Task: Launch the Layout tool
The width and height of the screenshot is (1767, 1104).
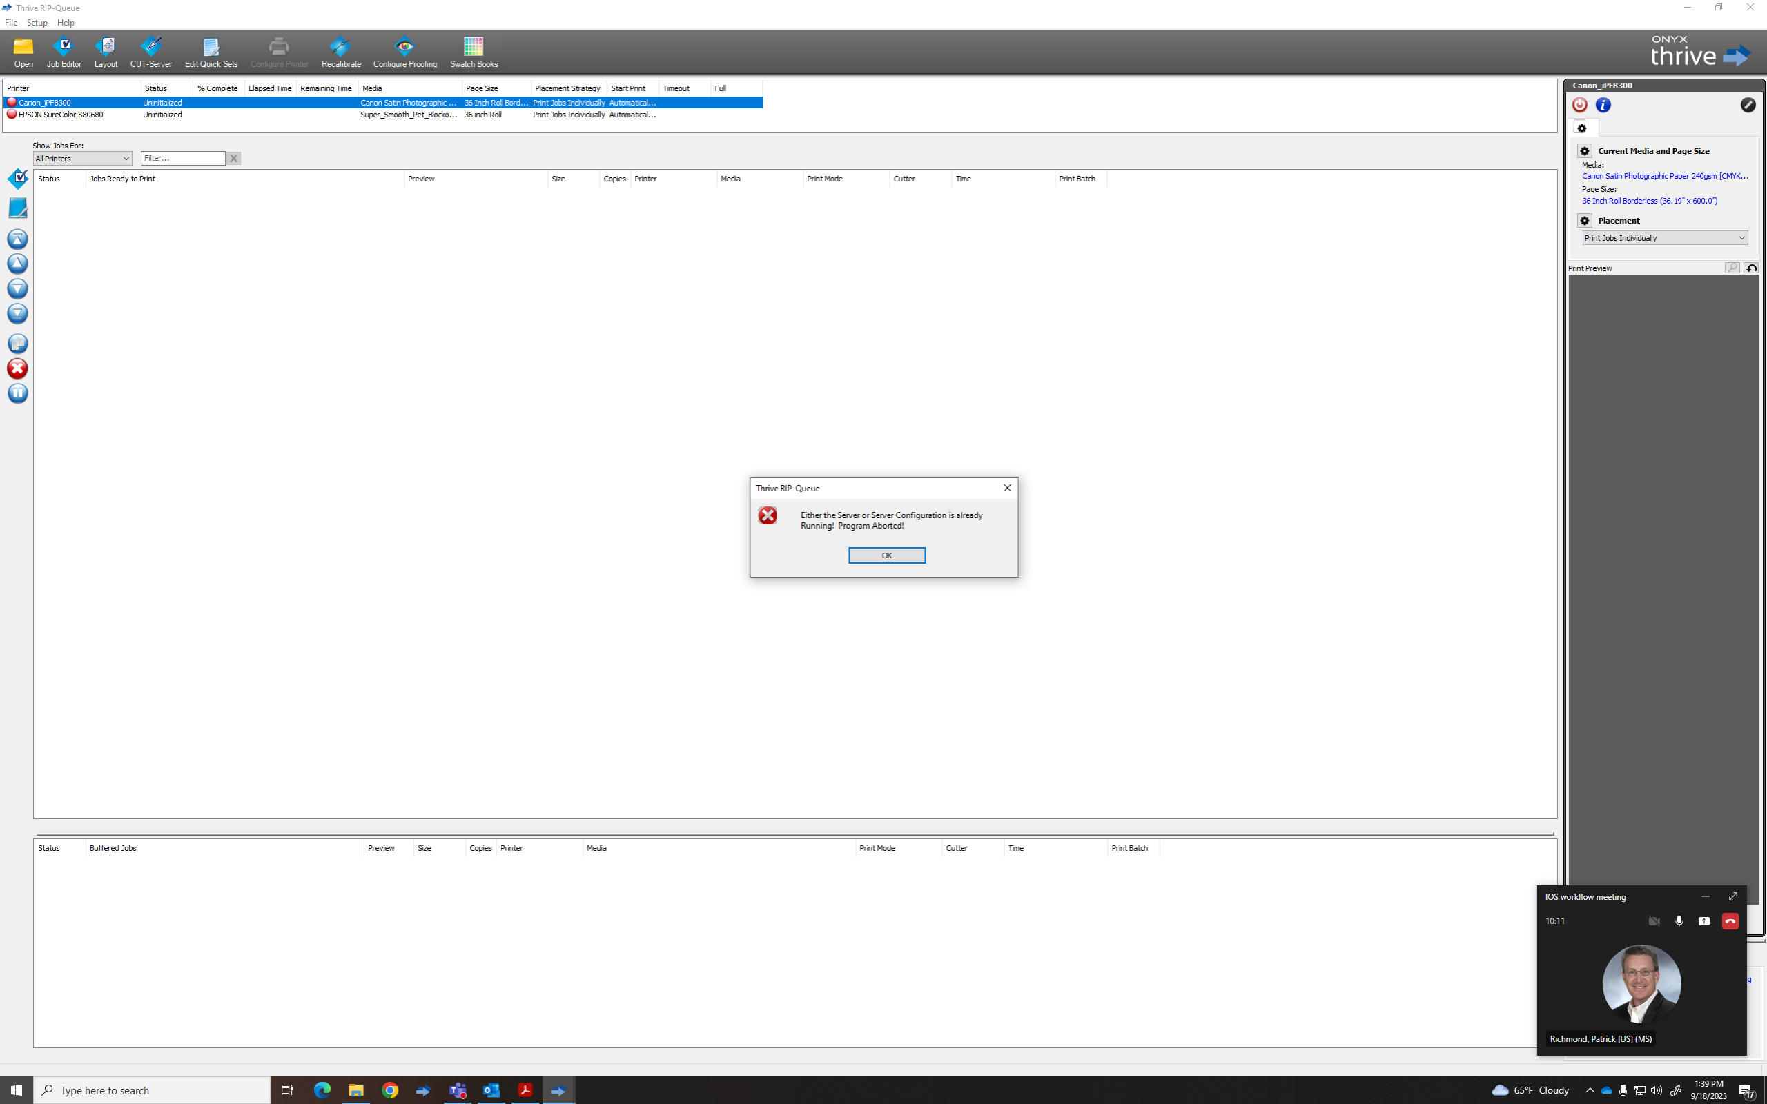Action: pyautogui.click(x=106, y=52)
